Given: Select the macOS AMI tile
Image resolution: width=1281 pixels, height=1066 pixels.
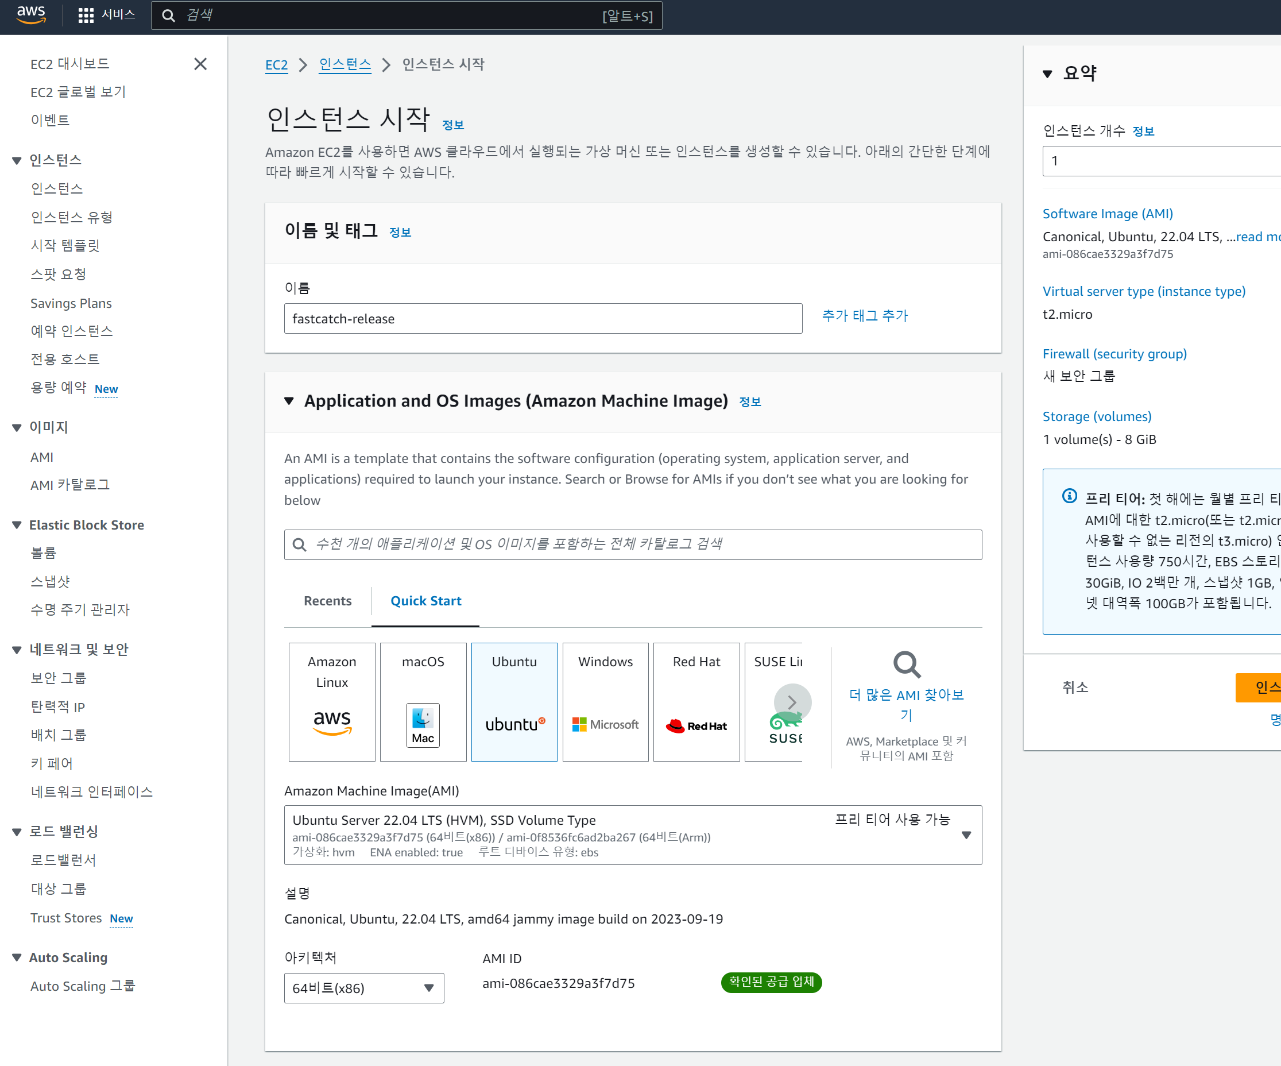Looking at the screenshot, I should tap(423, 701).
